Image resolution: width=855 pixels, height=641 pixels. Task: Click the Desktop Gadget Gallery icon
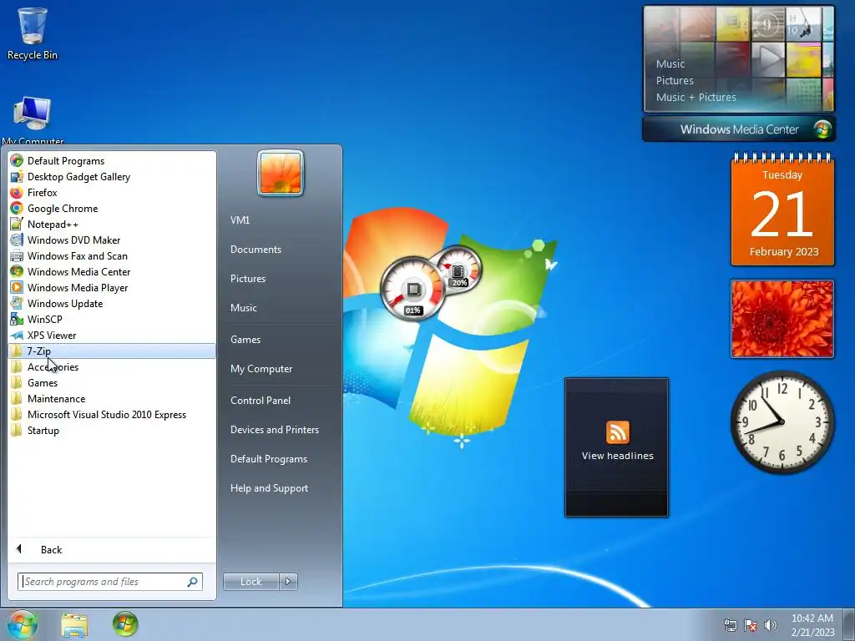click(17, 177)
